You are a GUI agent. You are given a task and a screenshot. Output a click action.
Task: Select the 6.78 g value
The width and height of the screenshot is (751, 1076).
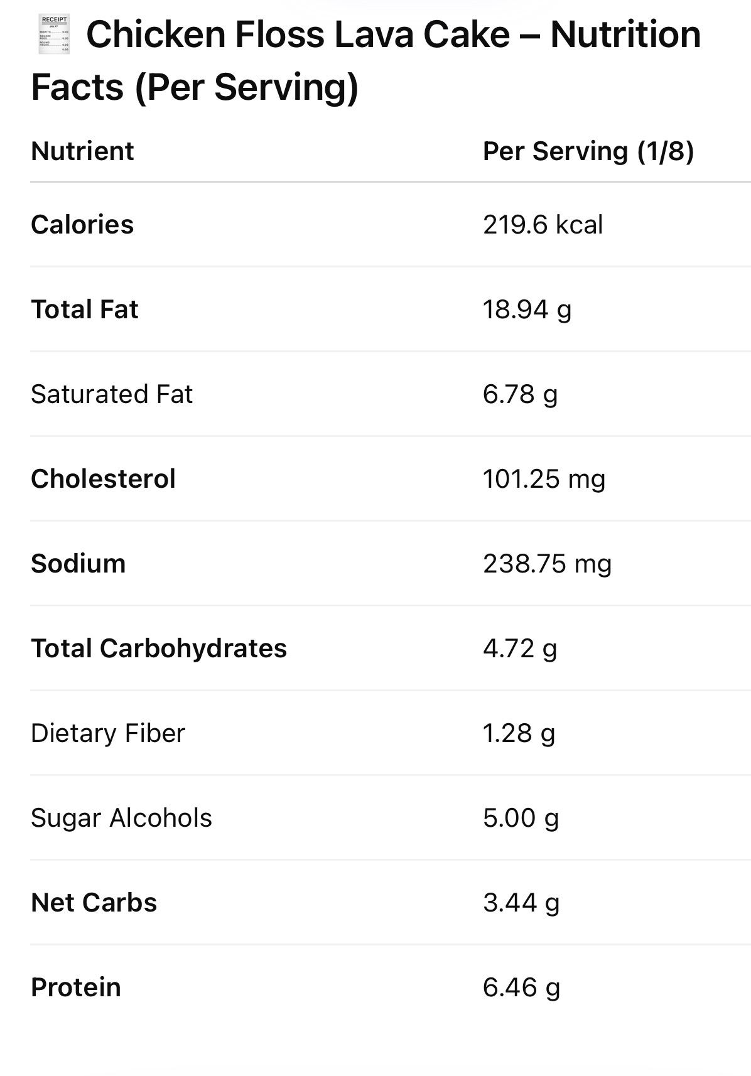pyautogui.click(x=520, y=394)
